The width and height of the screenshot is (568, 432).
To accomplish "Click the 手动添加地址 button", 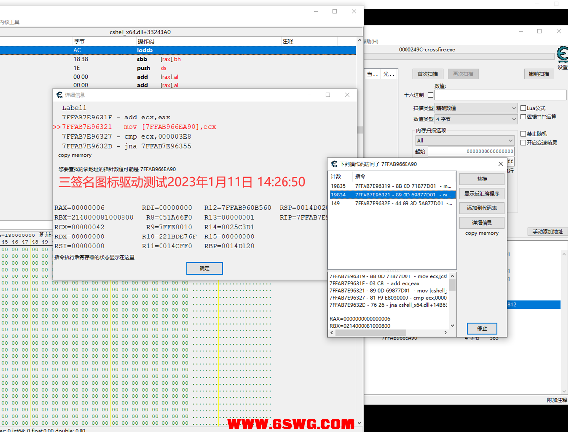I will tap(547, 232).
